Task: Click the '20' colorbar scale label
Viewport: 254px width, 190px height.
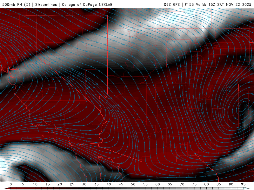Action: click(60, 184)
